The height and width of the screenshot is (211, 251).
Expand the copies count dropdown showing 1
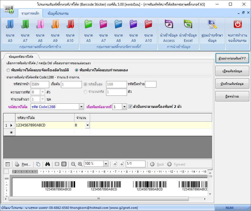click(42, 99)
